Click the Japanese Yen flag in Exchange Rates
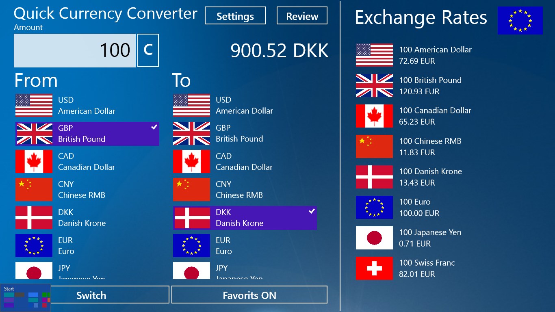This screenshot has height=312, width=555. (374, 238)
